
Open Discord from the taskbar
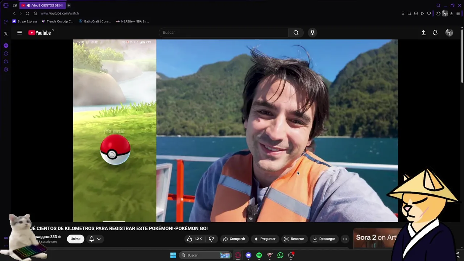tap(248, 255)
